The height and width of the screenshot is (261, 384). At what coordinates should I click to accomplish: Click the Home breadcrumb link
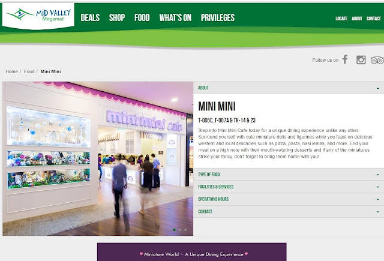[12, 71]
